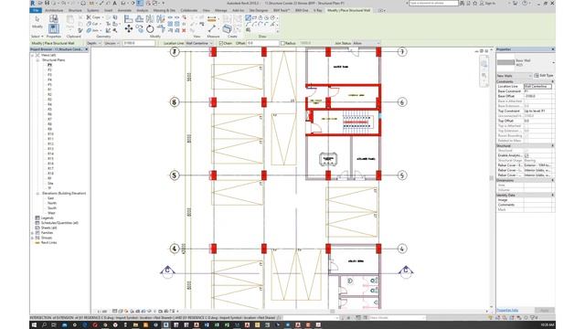
Task: Click the Windows Start button in taskbar
Action: tap(35, 325)
